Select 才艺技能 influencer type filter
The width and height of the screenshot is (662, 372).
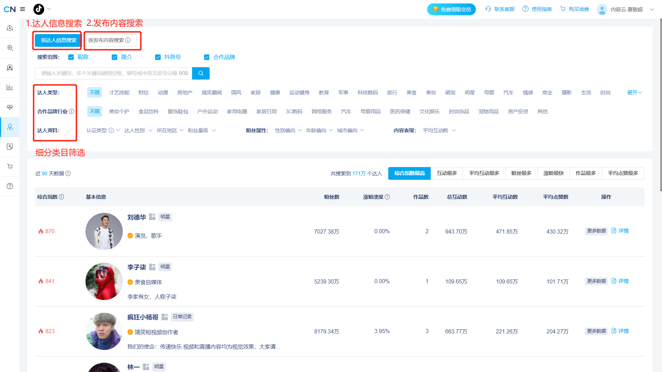(119, 93)
